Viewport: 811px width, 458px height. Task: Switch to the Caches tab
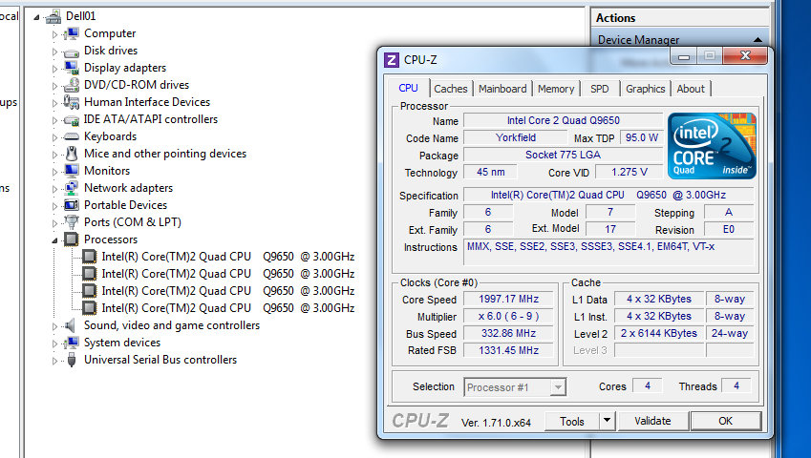point(451,89)
